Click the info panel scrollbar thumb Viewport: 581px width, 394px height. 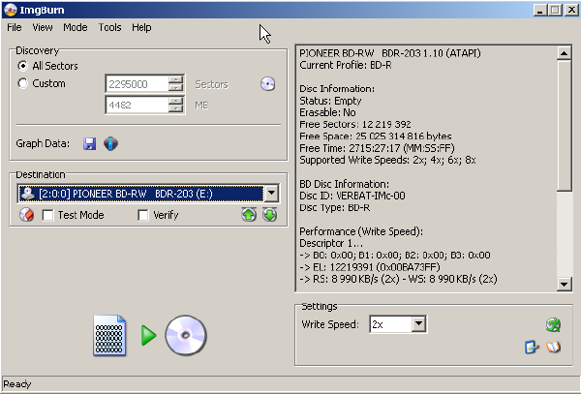564,126
